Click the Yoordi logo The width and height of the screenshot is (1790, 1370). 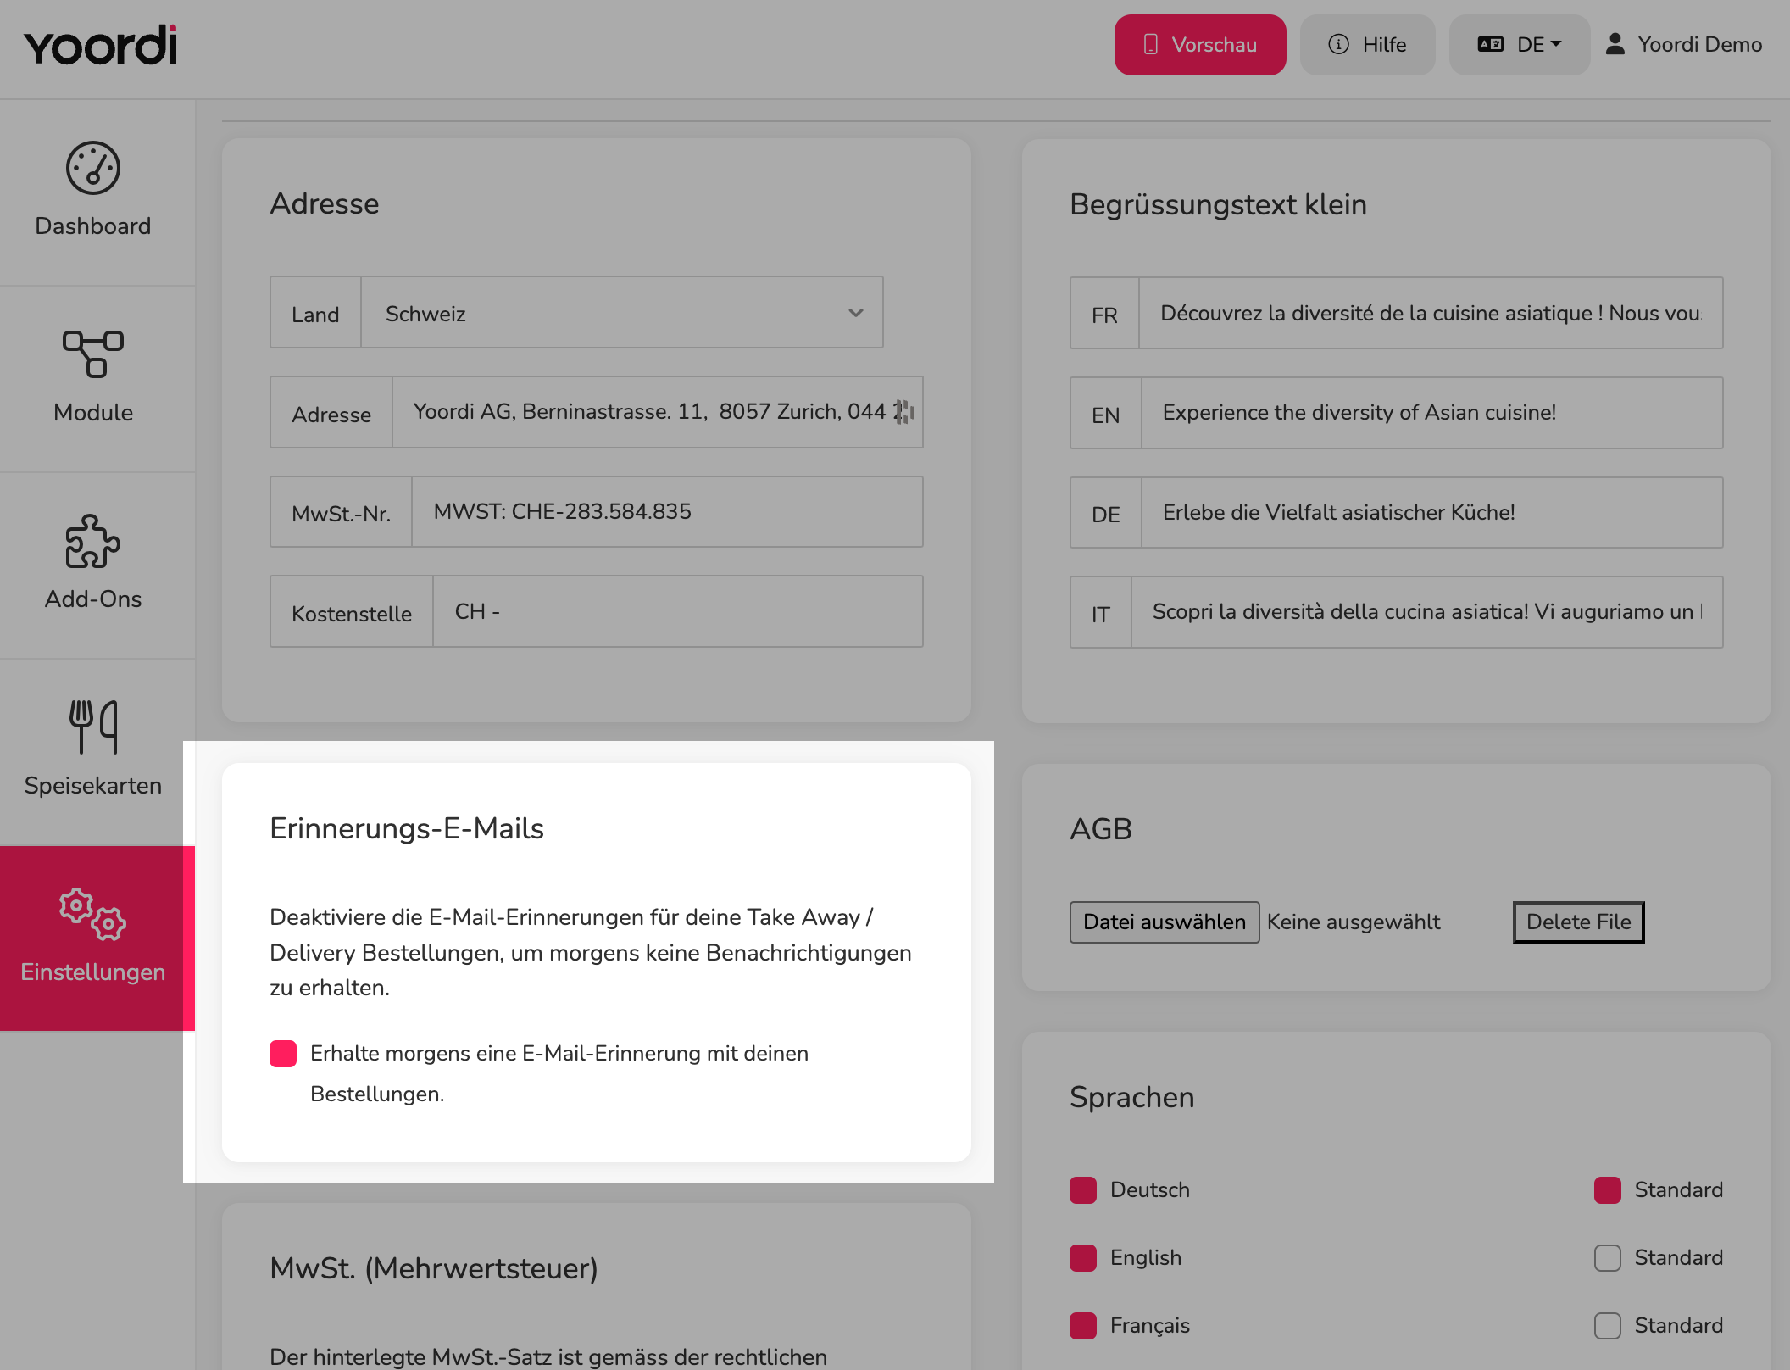point(101,45)
